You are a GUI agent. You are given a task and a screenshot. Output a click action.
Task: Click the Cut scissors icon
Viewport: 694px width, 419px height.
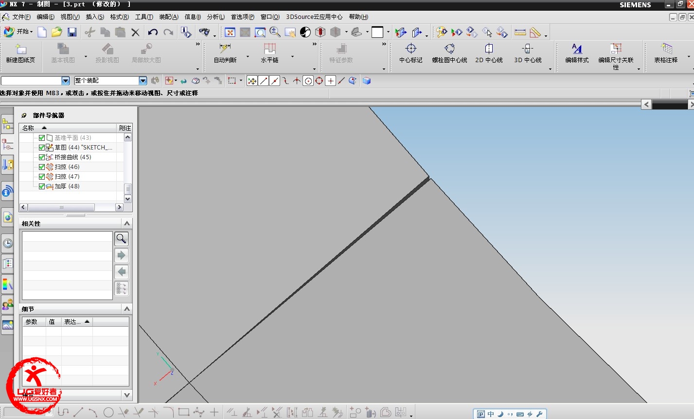pos(89,32)
